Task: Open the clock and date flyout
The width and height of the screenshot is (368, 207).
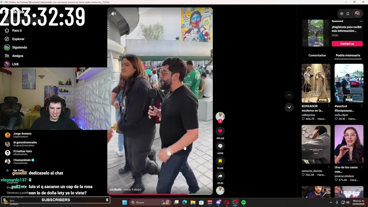Action: 359,202
